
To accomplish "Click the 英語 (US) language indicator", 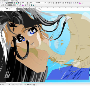I will tap(29, 85).
